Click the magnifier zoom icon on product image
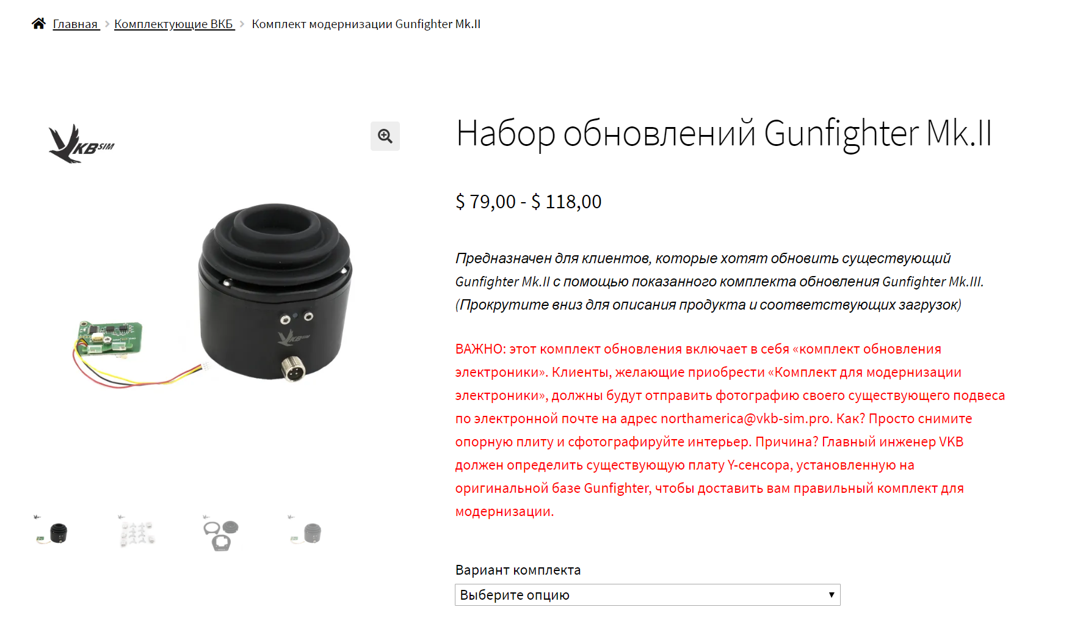 pyautogui.click(x=385, y=136)
